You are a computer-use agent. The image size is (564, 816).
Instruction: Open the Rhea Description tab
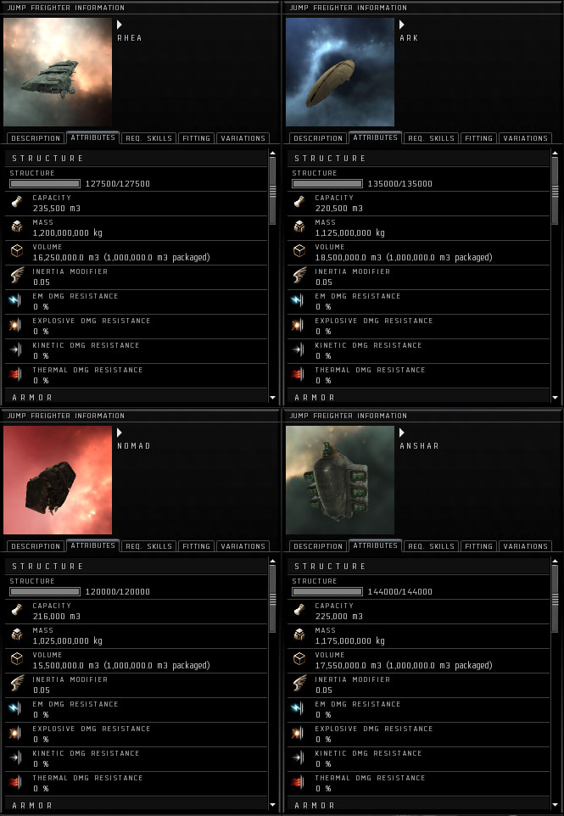tap(36, 138)
